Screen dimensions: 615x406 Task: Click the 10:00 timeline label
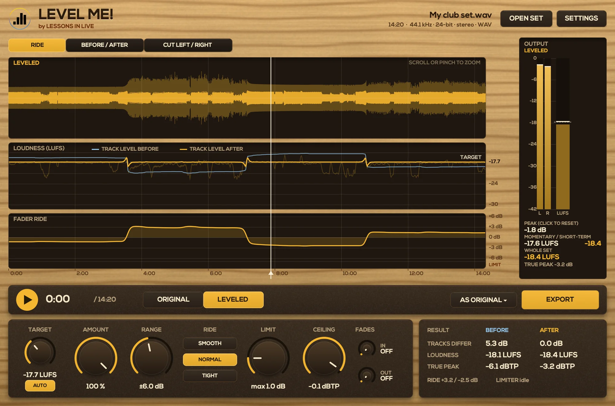350,273
